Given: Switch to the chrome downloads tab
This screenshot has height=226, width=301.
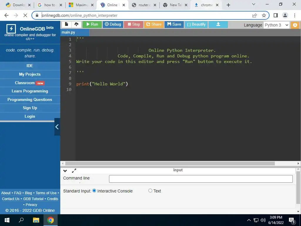Looking at the screenshot, I should coord(206,5).
